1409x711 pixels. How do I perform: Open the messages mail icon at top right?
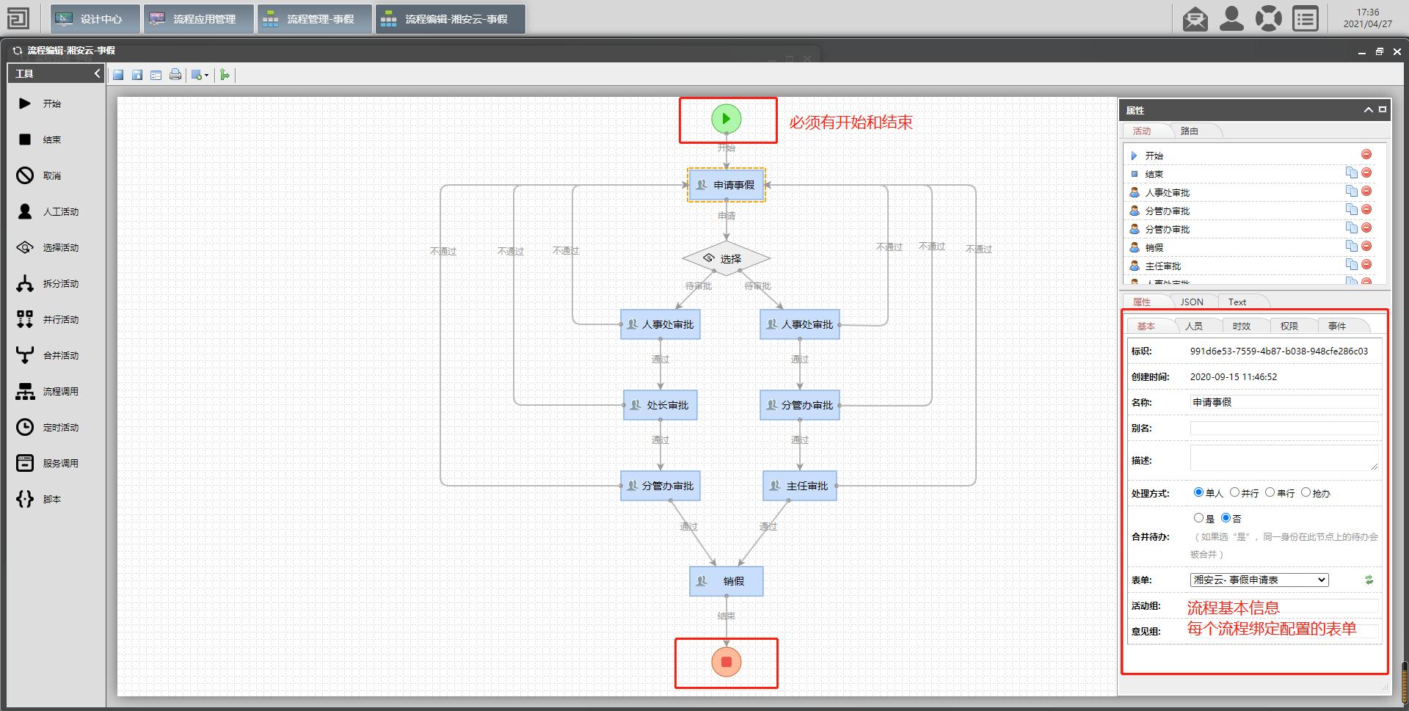click(1195, 19)
